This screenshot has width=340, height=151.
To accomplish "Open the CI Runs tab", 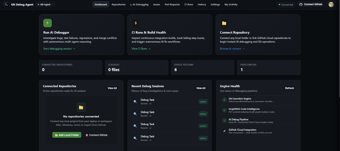I will tap(189, 4).
